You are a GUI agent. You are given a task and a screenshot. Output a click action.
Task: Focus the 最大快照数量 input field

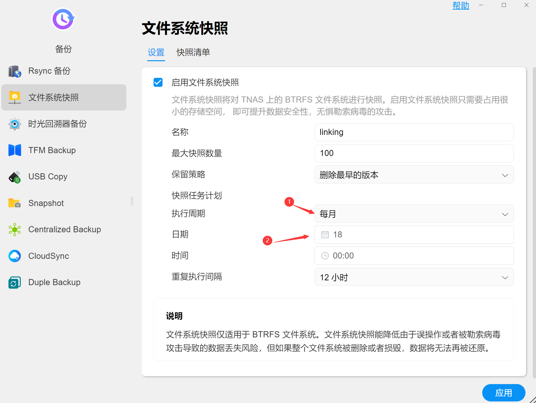click(414, 153)
